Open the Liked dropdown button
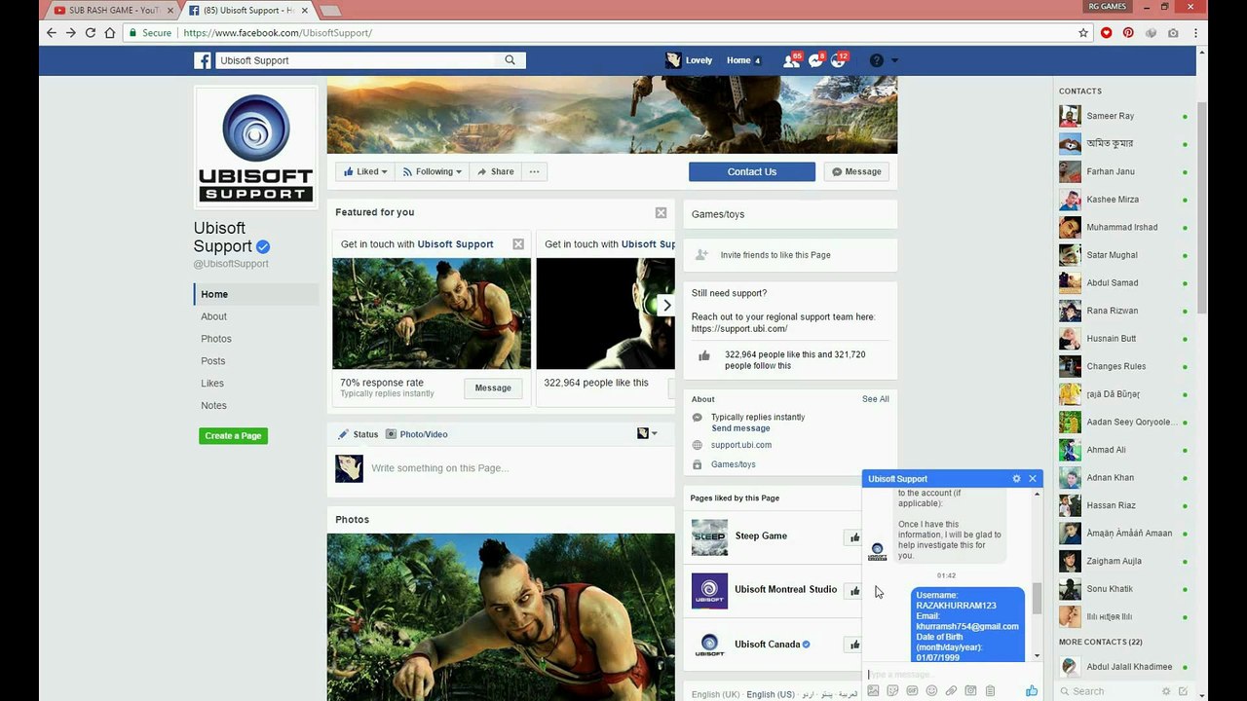Image resolution: width=1247 pixels, height=701 pixels. tap(365, 171)
